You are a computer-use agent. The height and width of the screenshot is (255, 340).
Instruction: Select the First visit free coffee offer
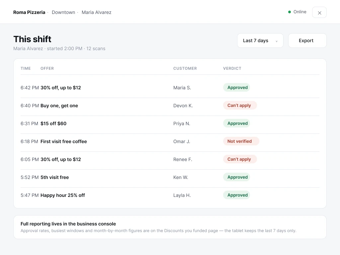pos(63,141)
